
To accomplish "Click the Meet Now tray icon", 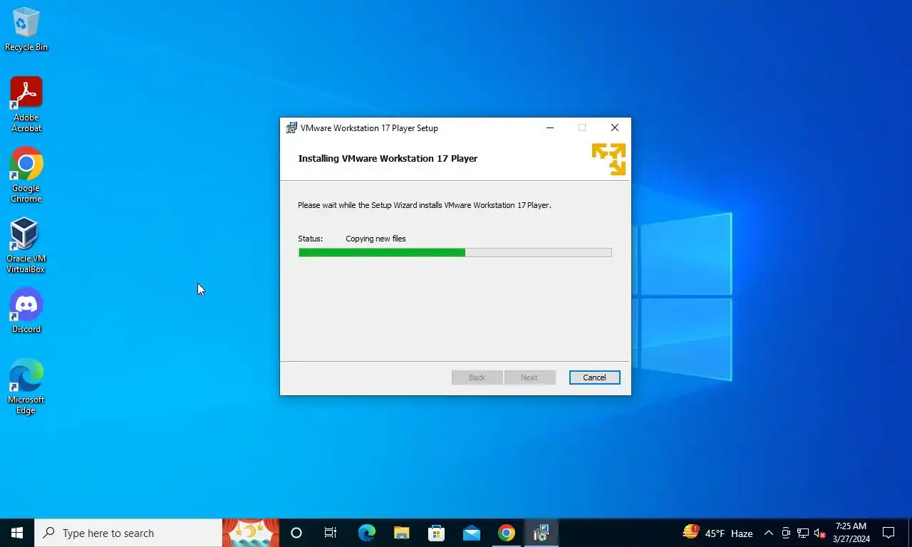I will 786,533.
